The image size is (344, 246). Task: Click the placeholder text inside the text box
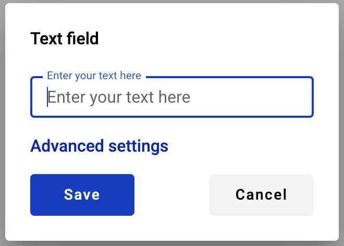click(x=119, y=97)
